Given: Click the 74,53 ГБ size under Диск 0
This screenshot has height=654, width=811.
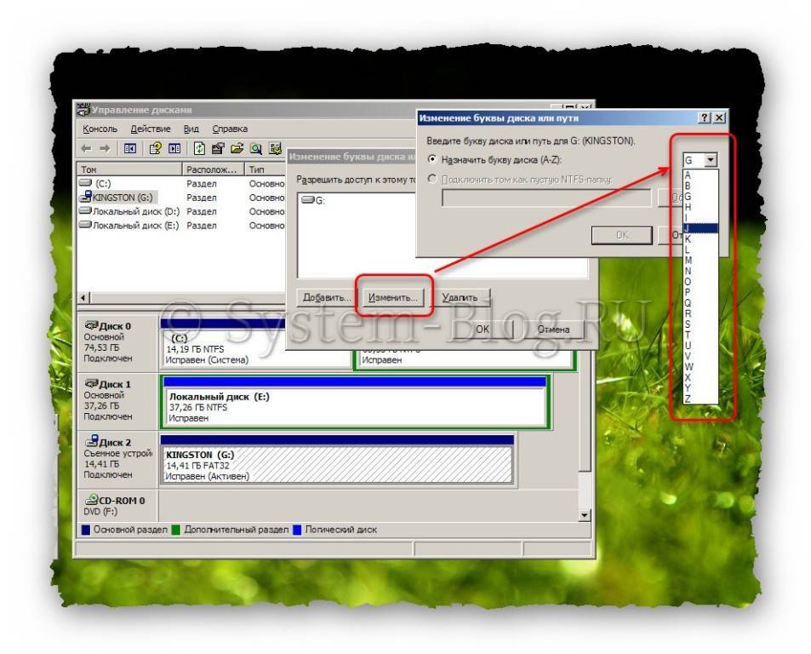Looking at the screenshot, I should (x=101, y=347).
